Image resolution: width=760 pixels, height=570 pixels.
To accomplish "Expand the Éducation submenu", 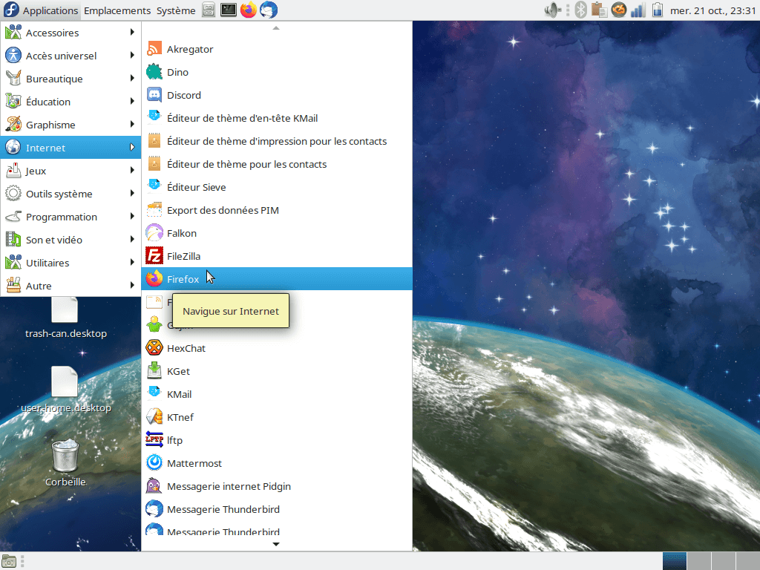I will [x=71, y=102].
